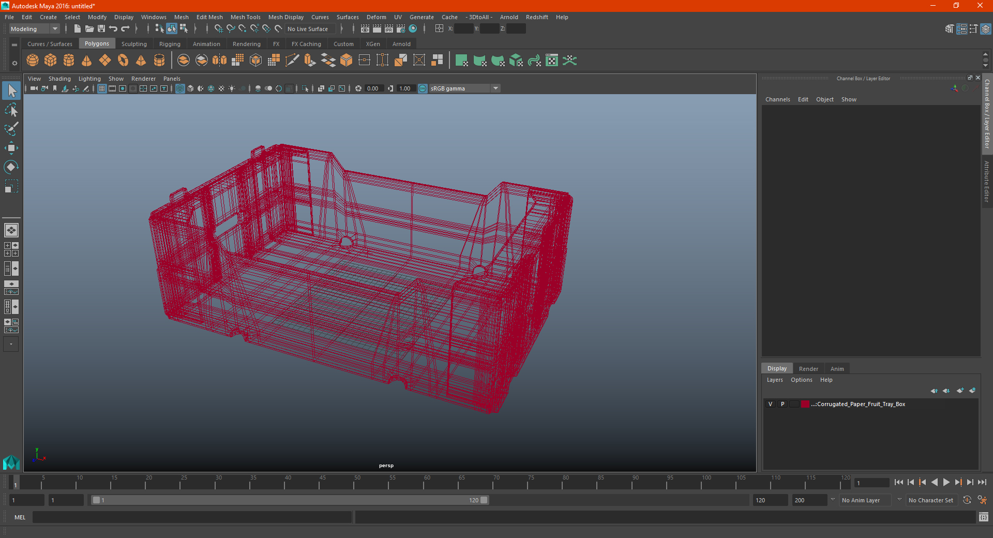
Task: Click the Save Scene disk icon
Action: click(x=101, y=29)
